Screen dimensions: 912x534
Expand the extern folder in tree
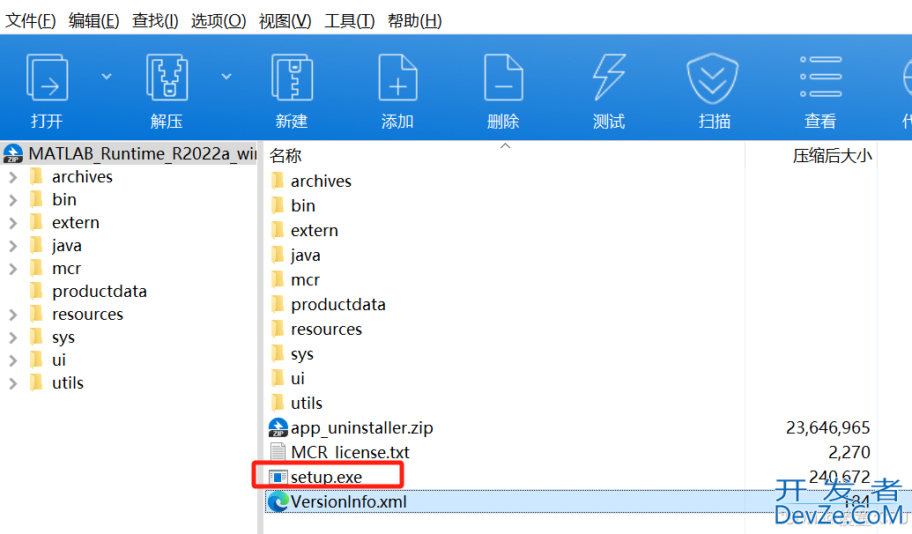(13, 223)
